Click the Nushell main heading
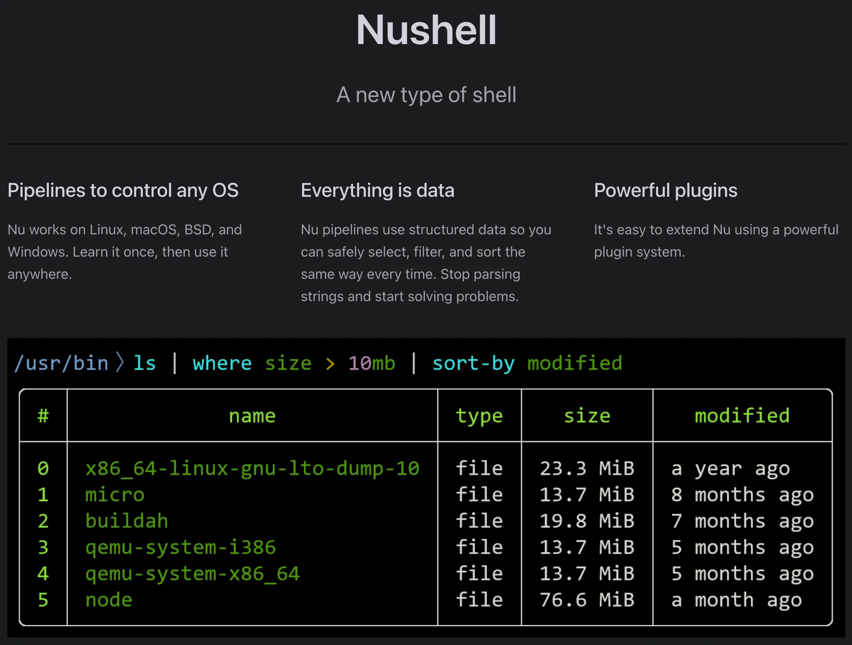This screenshot has width=852, height=645. [426, 30]
